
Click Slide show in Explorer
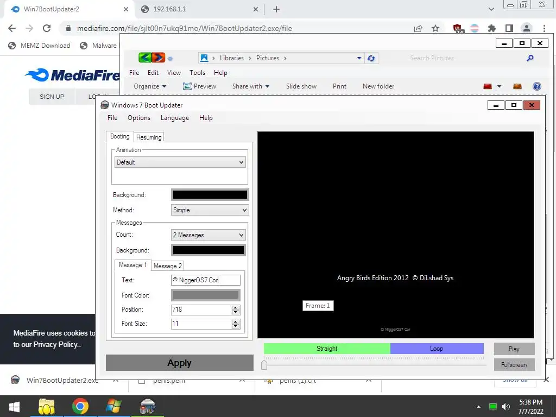point(301,86)
